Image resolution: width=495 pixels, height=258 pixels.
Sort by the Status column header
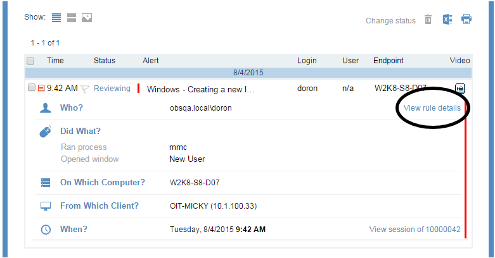tap(105, 61)
